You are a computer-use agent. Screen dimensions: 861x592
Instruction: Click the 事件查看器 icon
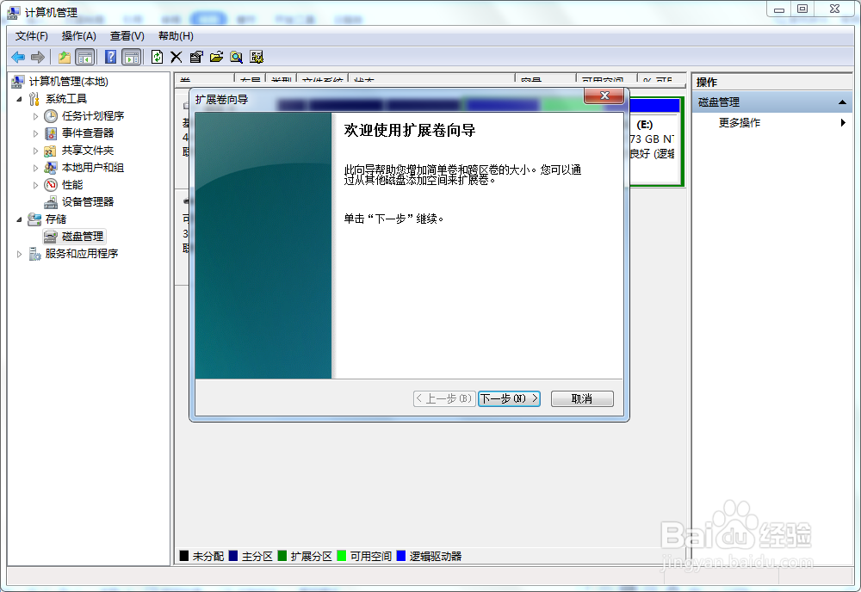point(51,133)
